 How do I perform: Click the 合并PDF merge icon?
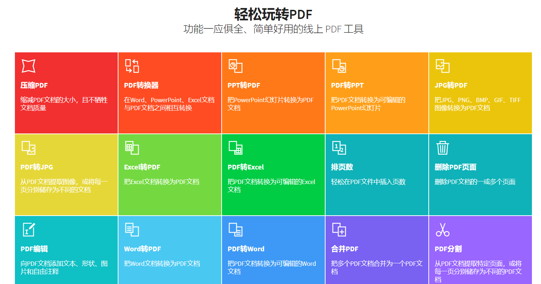[339, 229]
